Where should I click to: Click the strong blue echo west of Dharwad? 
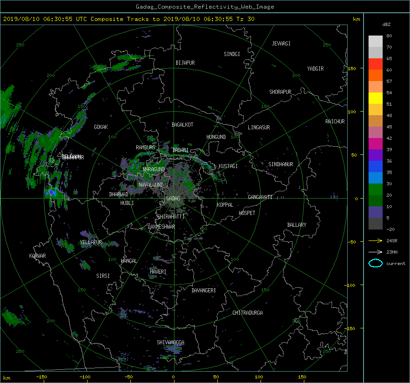(x=51, y=193)
